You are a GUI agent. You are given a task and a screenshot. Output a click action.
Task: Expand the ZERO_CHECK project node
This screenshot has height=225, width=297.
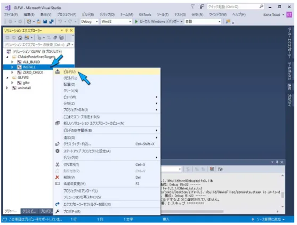click(x=12, y=73)
